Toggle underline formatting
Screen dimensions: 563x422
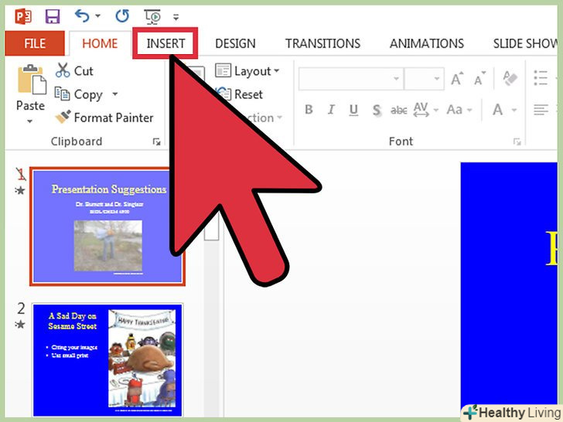pos(353,110)
